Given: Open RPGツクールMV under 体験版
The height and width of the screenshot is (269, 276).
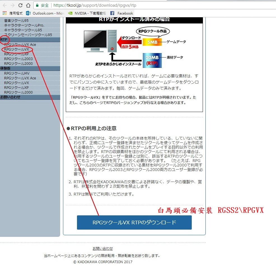Looking at the screenshot, I should (x=17, y=73).
